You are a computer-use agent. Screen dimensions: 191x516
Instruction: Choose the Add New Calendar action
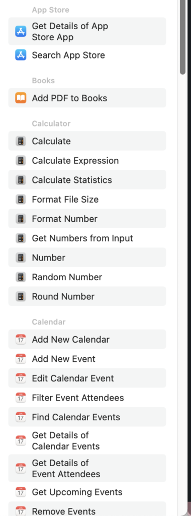tap(87, 339)
